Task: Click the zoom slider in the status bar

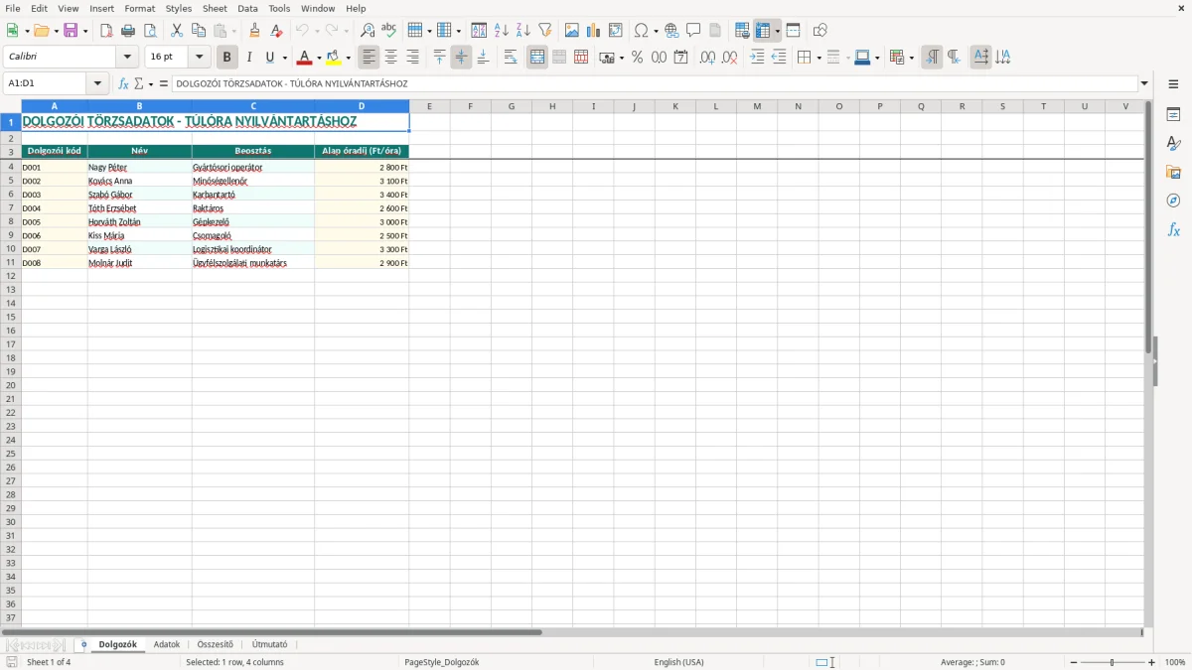Action: (x=1113, y=662)
